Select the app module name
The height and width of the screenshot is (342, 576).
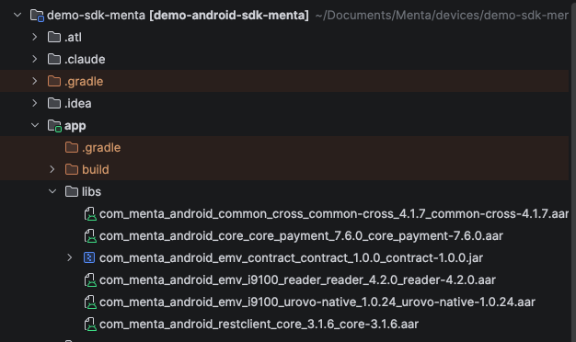tap(75, 126)
